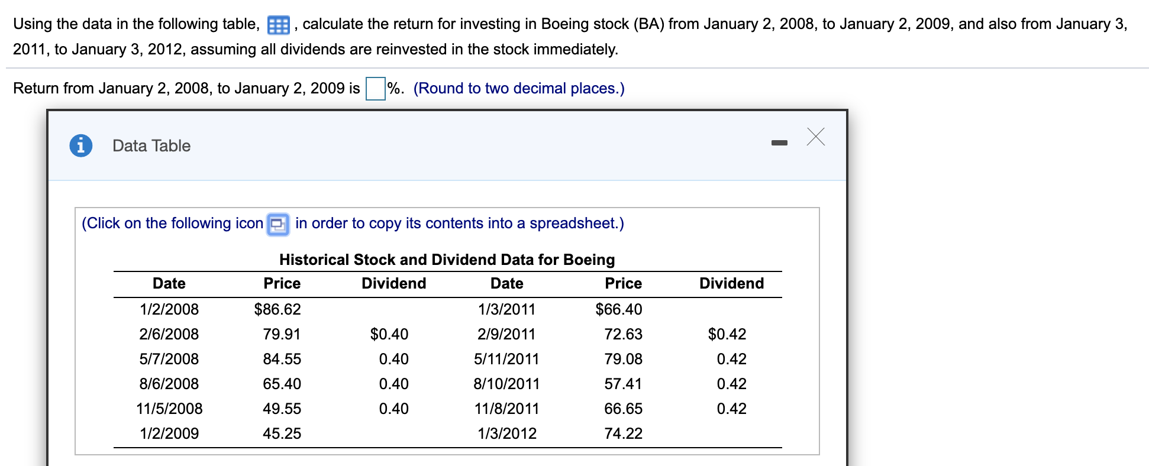1149x466 pixels.
Task: Select price cell 74.22
Action: [623, 433]
